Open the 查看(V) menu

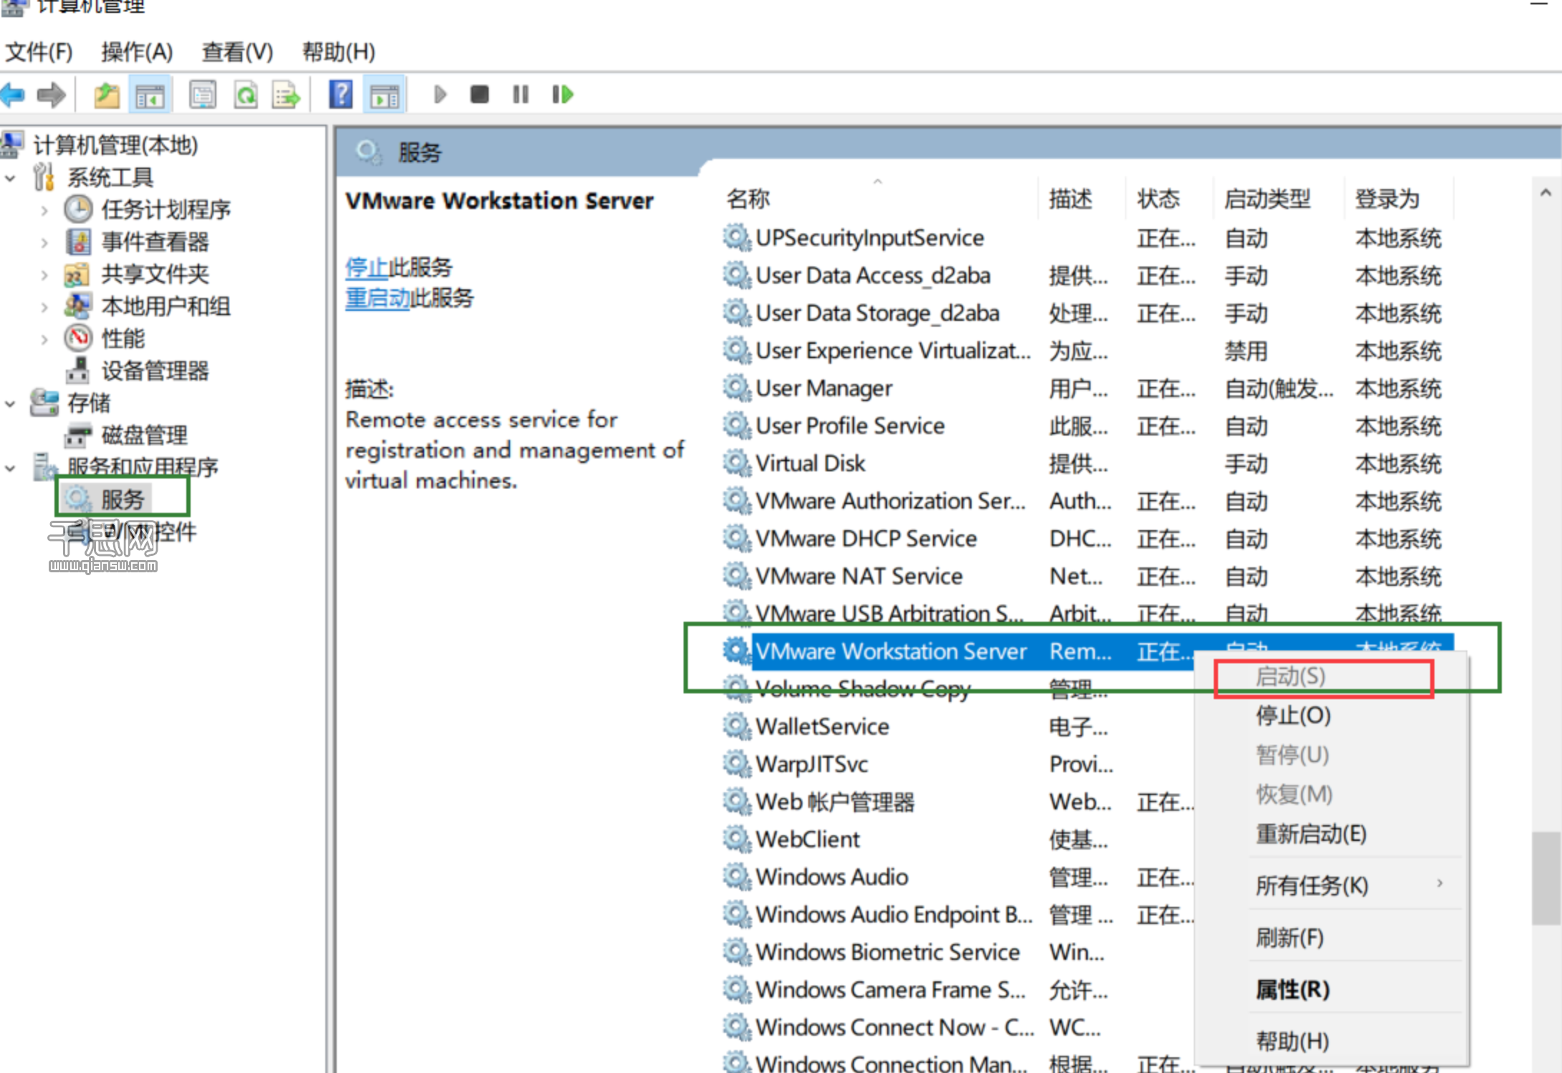pyautogui.click(x=237, y=52)
